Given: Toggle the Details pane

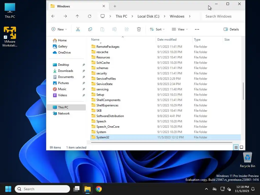Looking at the screenshot, I should 231,29.
